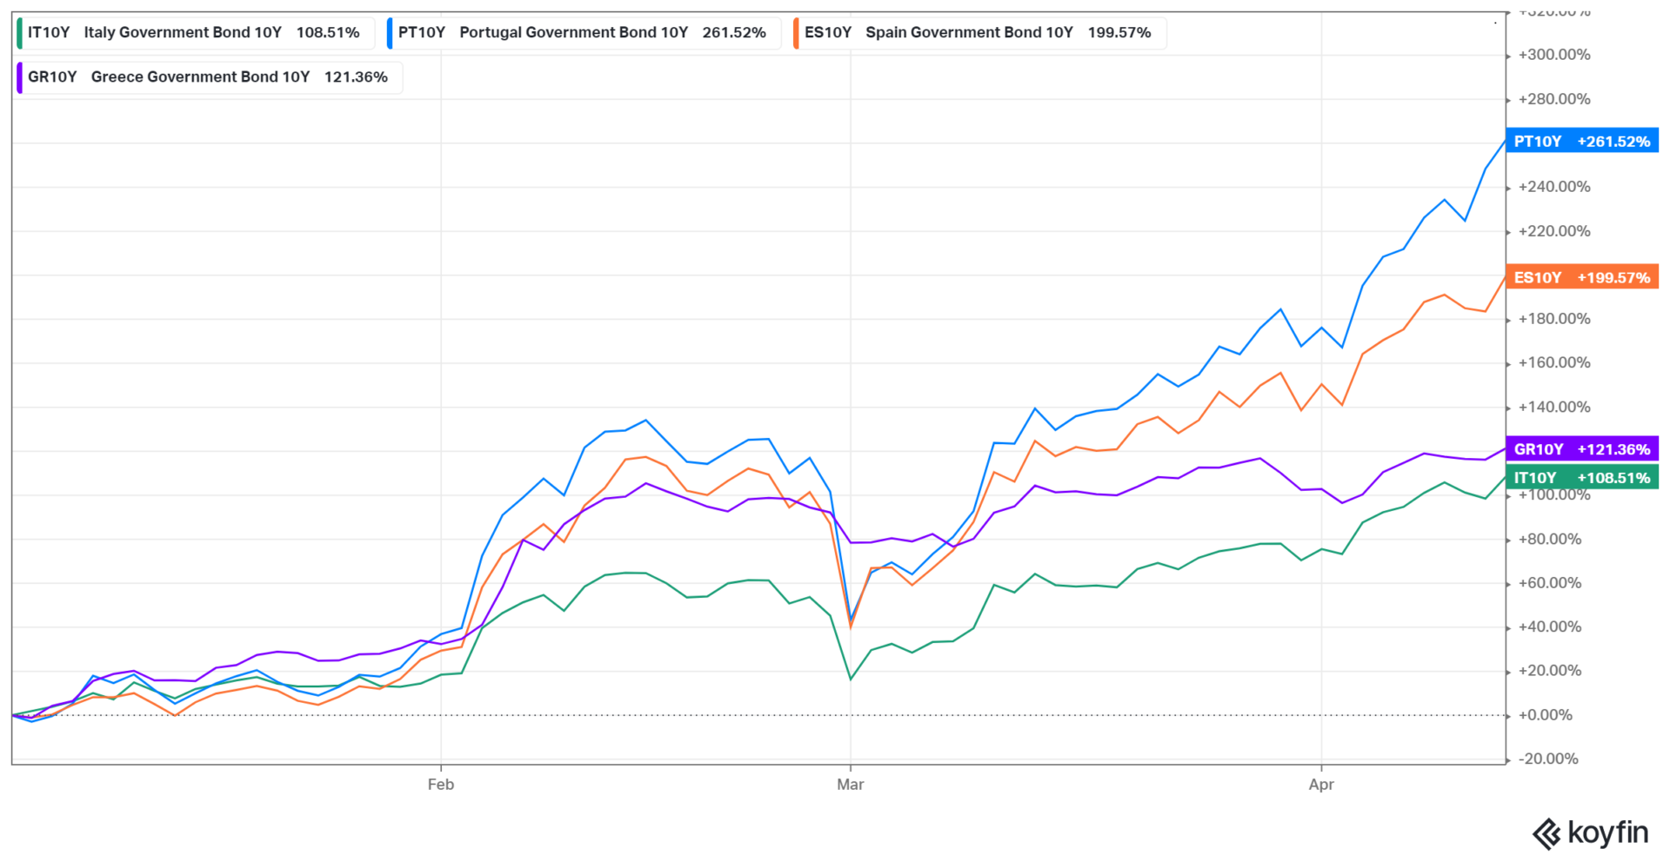Click the Mar label on the time axis
Viewport: 1670px width, 862px height.
850,785
